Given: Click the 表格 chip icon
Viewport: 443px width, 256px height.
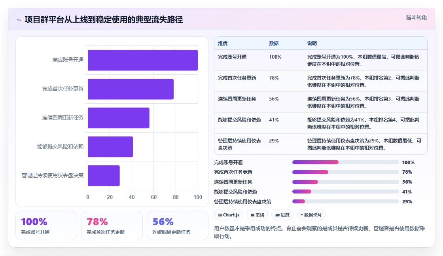Looking at the screenshot, I should pos(252,215).
